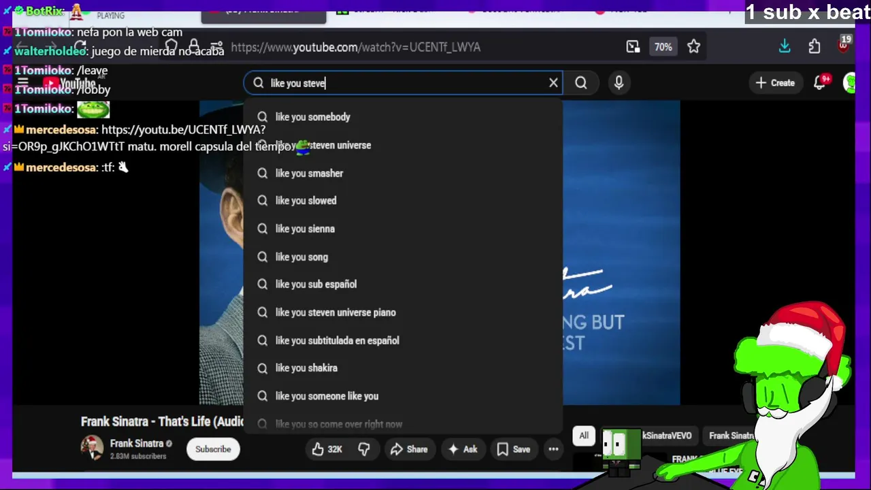Select suggestion 'like you sub español'
Image resolution: width=871 pixels, height=490 pixels.
tap(403, 284)
